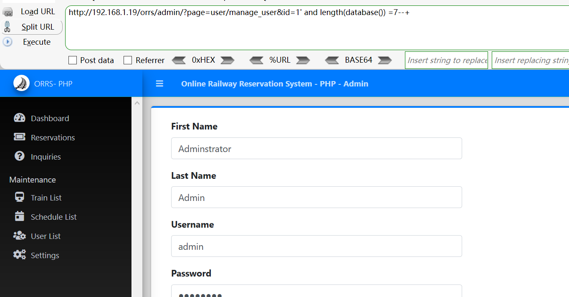The image size is (569, 297).
Task: Click the Insert replacing string field
Action: click(531, 60)
